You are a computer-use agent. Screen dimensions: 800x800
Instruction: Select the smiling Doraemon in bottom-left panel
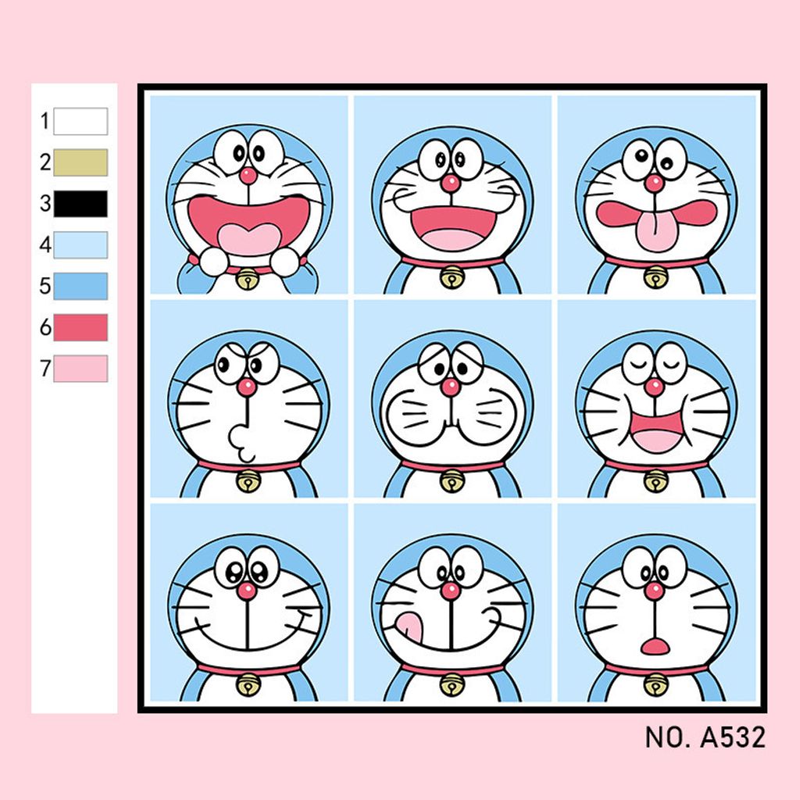(x=249, y=602)
